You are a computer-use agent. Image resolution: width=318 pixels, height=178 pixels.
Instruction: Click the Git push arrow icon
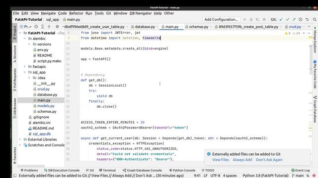294,20
